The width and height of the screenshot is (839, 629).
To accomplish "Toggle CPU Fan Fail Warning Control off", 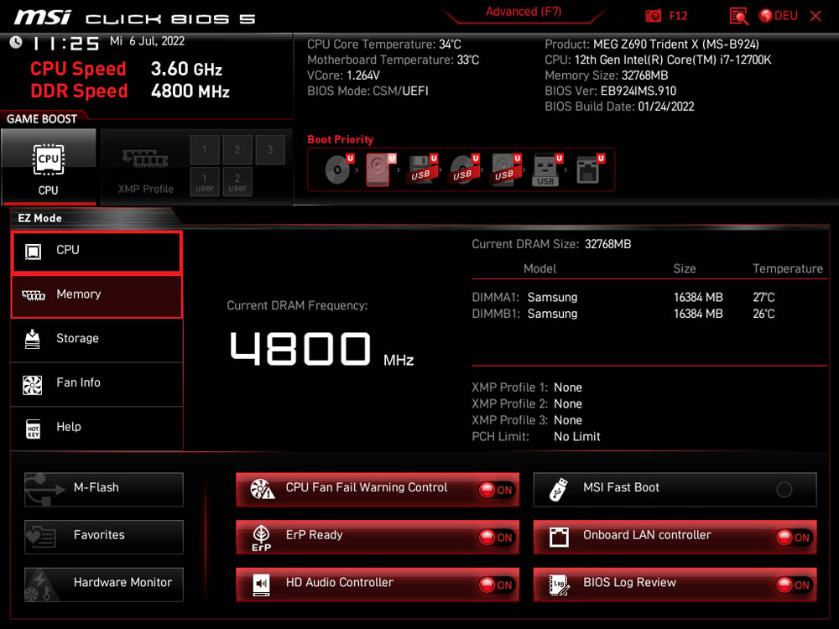I will pyautogui.click(x=496, y=491).
